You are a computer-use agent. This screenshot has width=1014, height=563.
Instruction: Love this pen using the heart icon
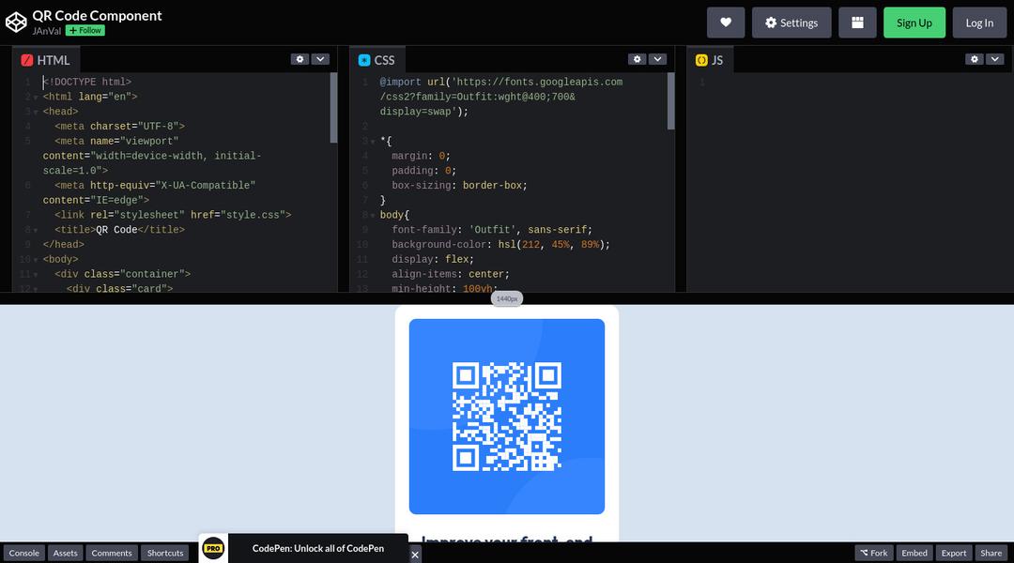(x=725, y=22)
